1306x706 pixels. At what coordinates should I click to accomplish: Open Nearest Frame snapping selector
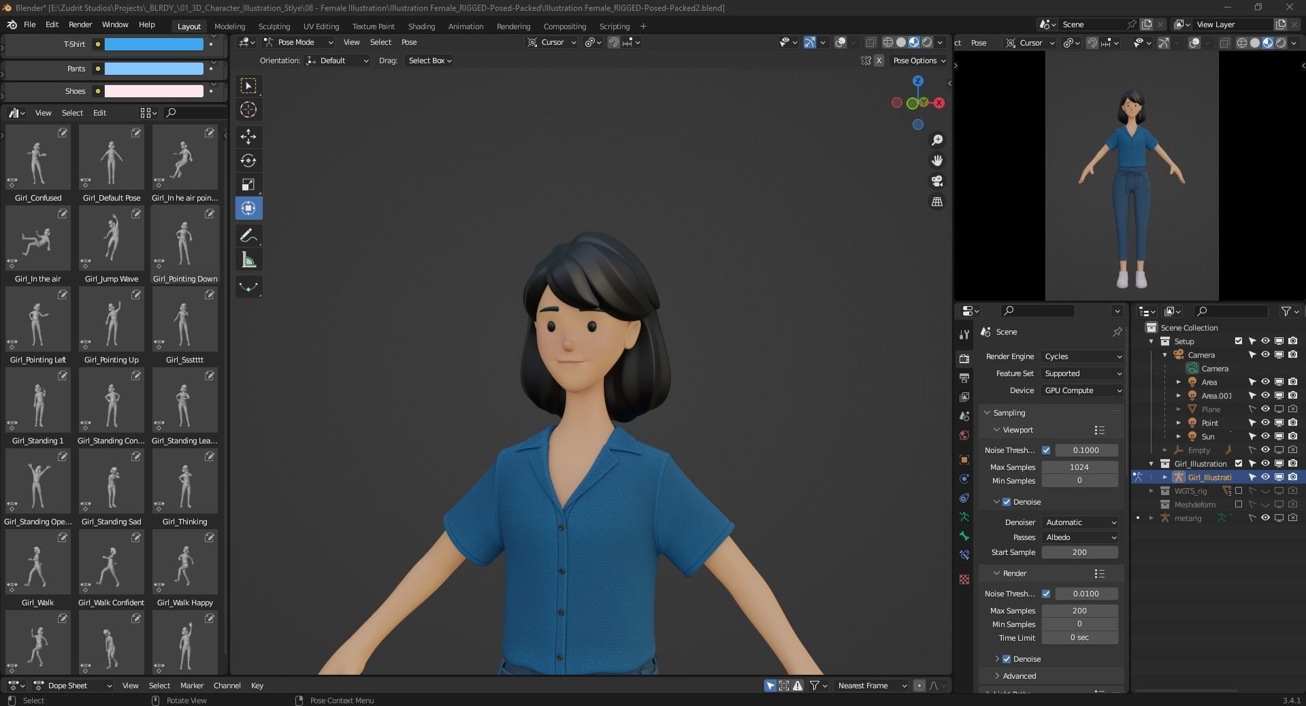(x=872, y=686)
